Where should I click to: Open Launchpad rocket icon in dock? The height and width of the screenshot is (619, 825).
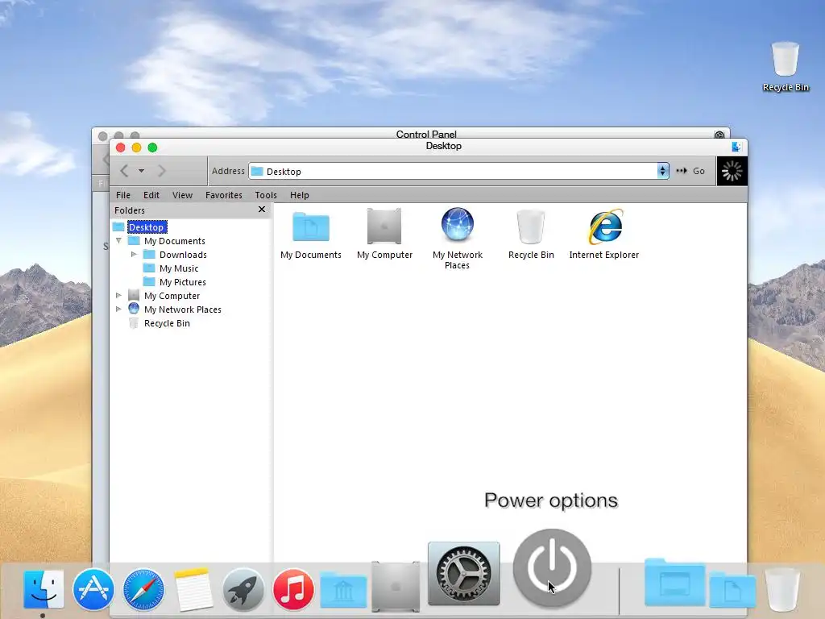coord(243,589)
